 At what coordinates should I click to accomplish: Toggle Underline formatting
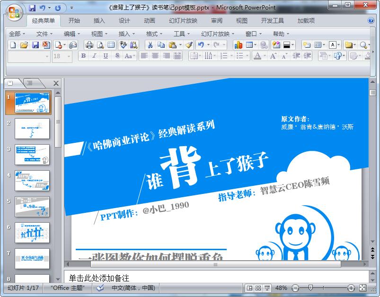point(106,56)
